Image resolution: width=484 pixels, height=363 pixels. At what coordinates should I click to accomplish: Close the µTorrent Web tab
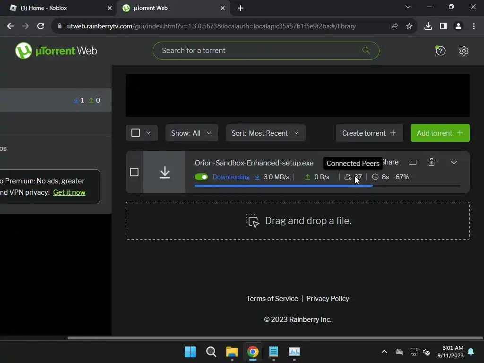[223, 8]
